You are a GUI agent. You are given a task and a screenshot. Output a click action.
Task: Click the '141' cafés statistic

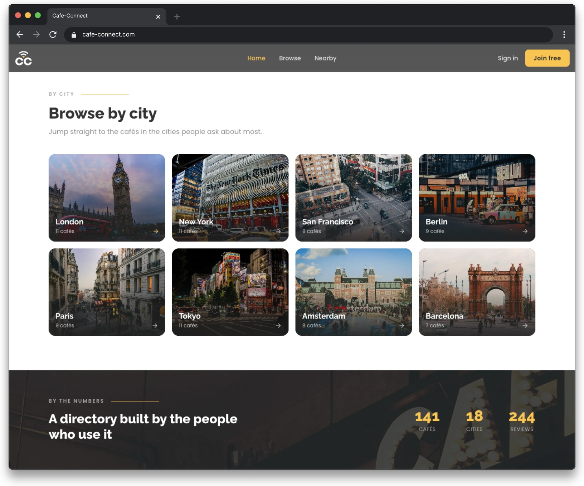pyautogui.click(x=427, y=417)
